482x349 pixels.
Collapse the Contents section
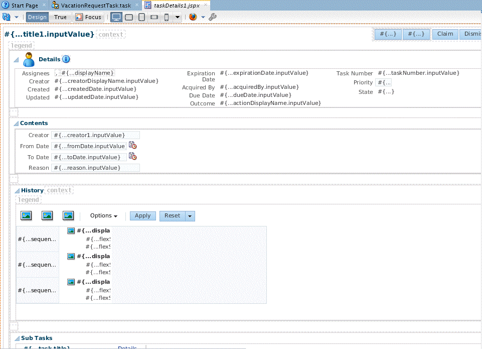click(x=16, y=124)
